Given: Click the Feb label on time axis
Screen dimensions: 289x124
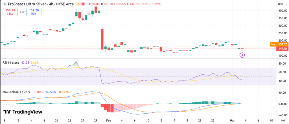Looking at the screenshot, I should tap(109, 121).
